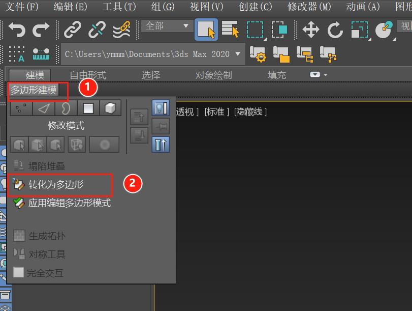
Task: Click 转化为多边形 button
Action: (55, 184)
